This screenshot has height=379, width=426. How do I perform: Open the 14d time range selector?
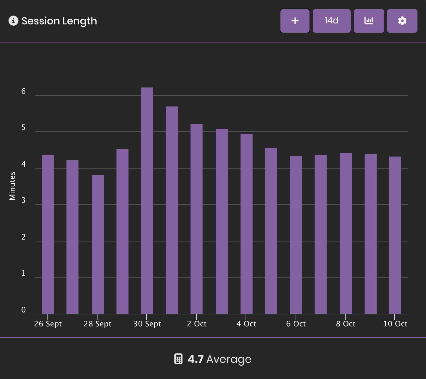click(x=331, y=21)
